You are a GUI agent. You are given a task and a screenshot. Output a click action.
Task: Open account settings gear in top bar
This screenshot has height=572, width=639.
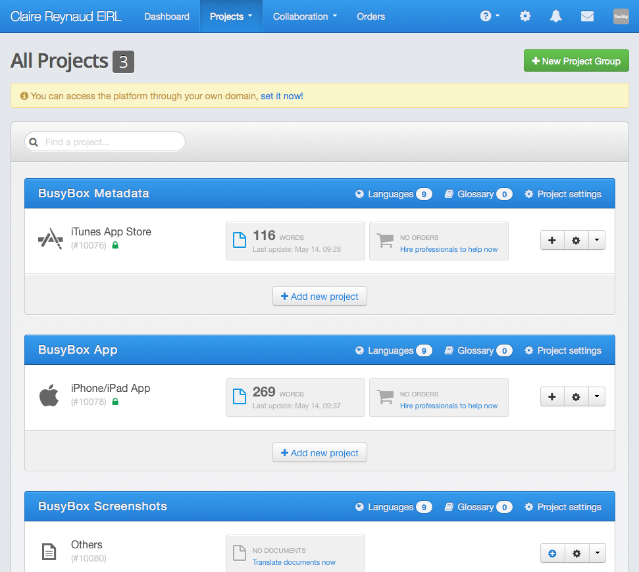click(x=525, y=16)
